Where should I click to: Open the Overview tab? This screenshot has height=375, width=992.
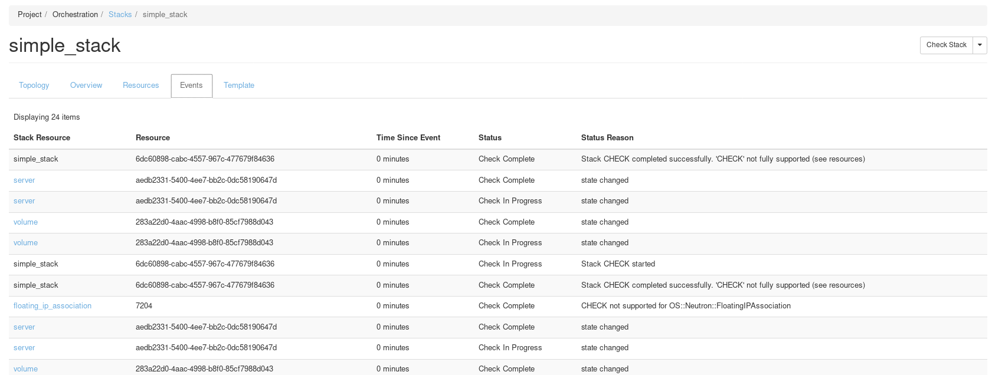pyautogui.click(x=86, y=85)
